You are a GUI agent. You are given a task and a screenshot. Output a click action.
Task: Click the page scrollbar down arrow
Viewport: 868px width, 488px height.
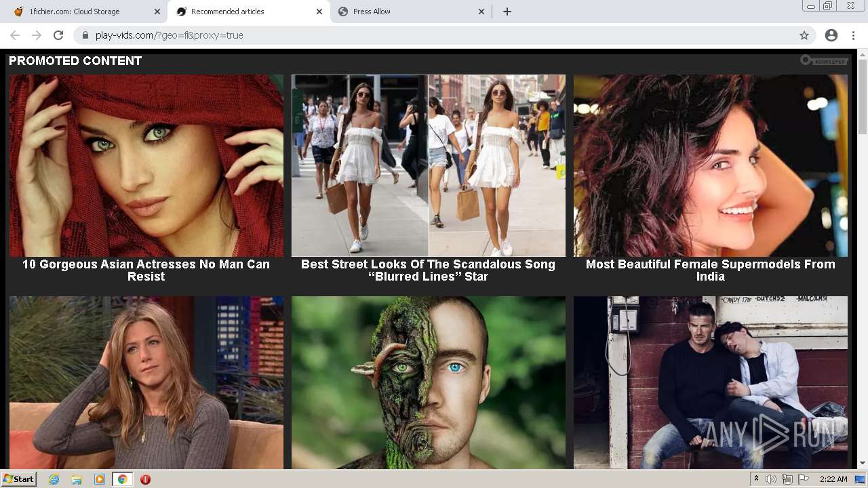862,464
